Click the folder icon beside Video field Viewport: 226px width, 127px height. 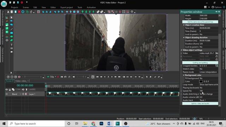[x=216, y=53]
